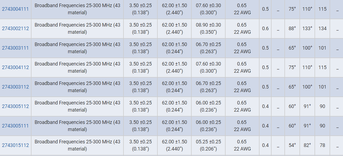Select the 0.6 weight cell
This screenshot has width=343, height=156.
click(x=265, y=29)
